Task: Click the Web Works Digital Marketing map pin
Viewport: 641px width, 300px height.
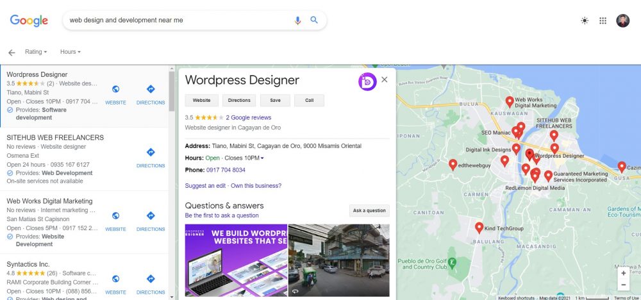Action: [x=510, y=102]
